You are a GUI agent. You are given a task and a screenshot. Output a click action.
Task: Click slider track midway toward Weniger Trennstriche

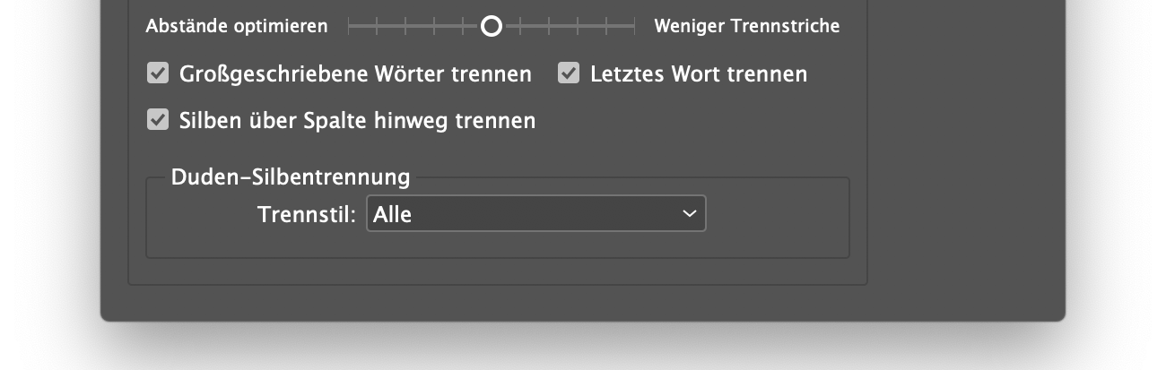point(562,27)
